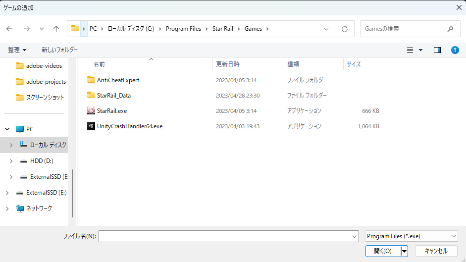Focus the Gamesの検索 search box
466x262 pixels.
410,29
